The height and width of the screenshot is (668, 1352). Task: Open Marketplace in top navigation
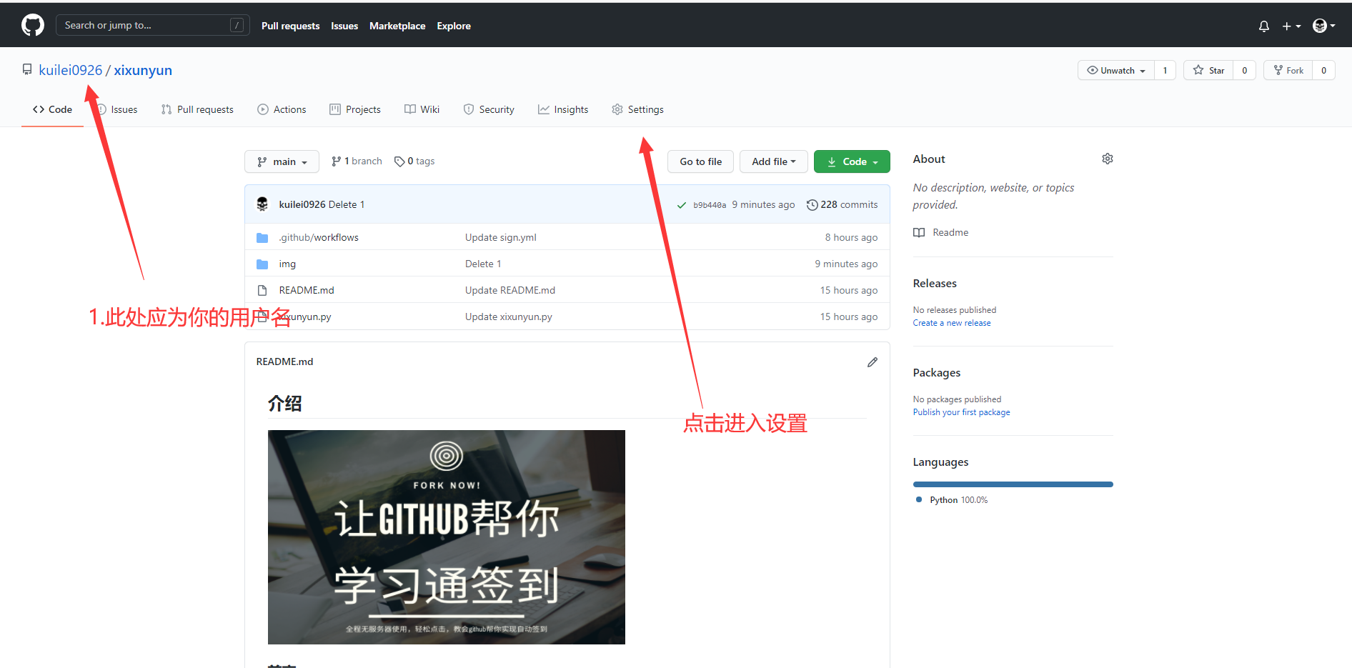(397, 26)
